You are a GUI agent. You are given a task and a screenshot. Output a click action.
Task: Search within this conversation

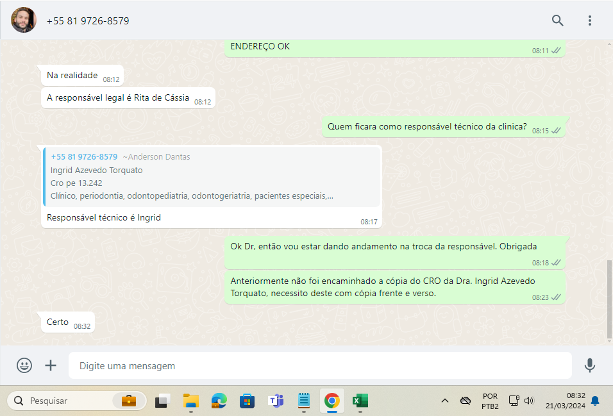coord(557,21)
